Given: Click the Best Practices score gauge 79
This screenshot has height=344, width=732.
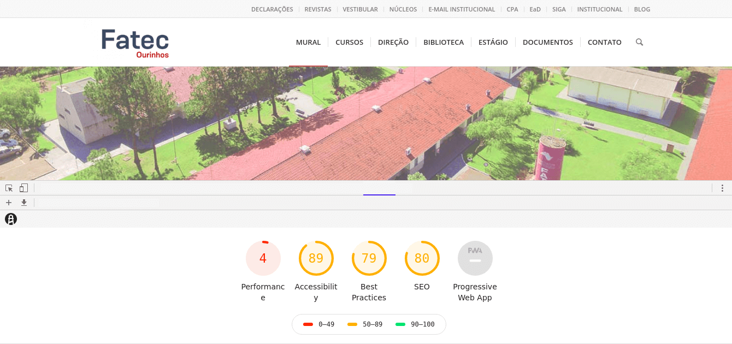Looking at the screenshot, I should [x=369, y=258].
